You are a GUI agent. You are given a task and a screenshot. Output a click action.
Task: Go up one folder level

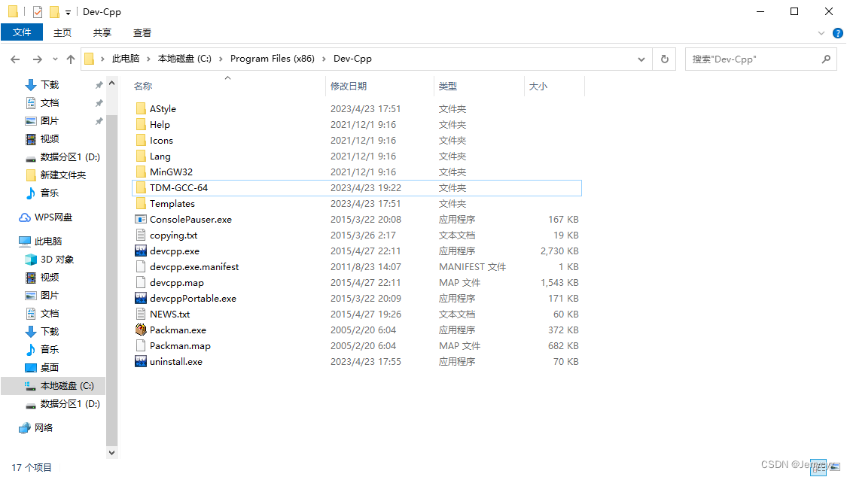click(x=71, y=59)
